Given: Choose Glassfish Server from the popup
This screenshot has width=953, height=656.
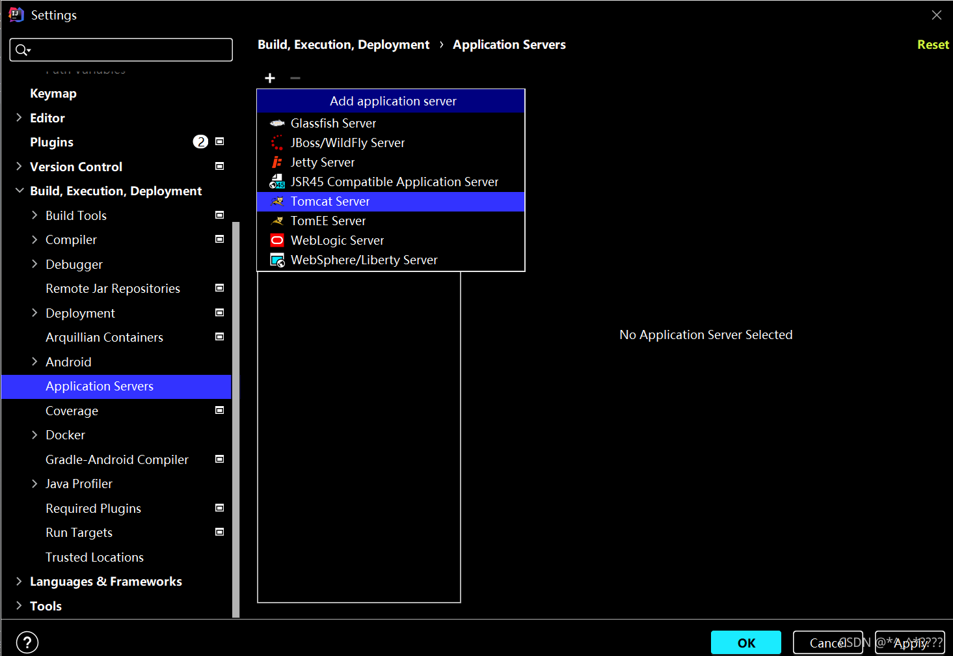Looking at the screenshot, I should click(x=390, y=123).
